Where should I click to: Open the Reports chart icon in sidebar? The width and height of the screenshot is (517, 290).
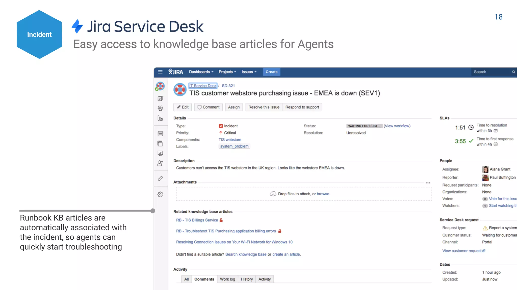tap(160, 118)
